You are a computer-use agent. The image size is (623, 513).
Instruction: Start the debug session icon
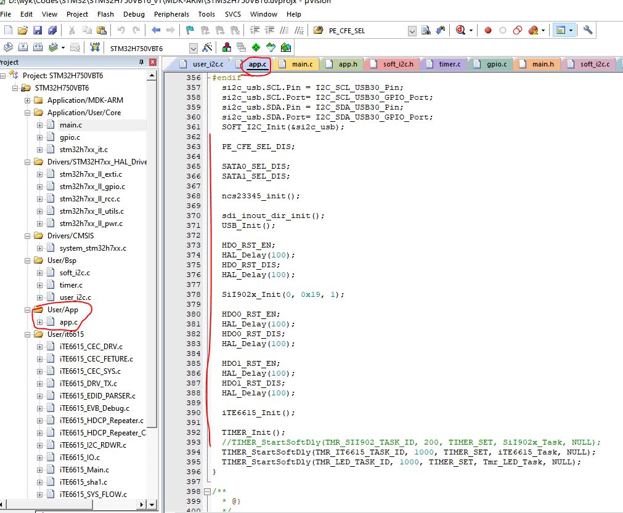tap(460, 30)
